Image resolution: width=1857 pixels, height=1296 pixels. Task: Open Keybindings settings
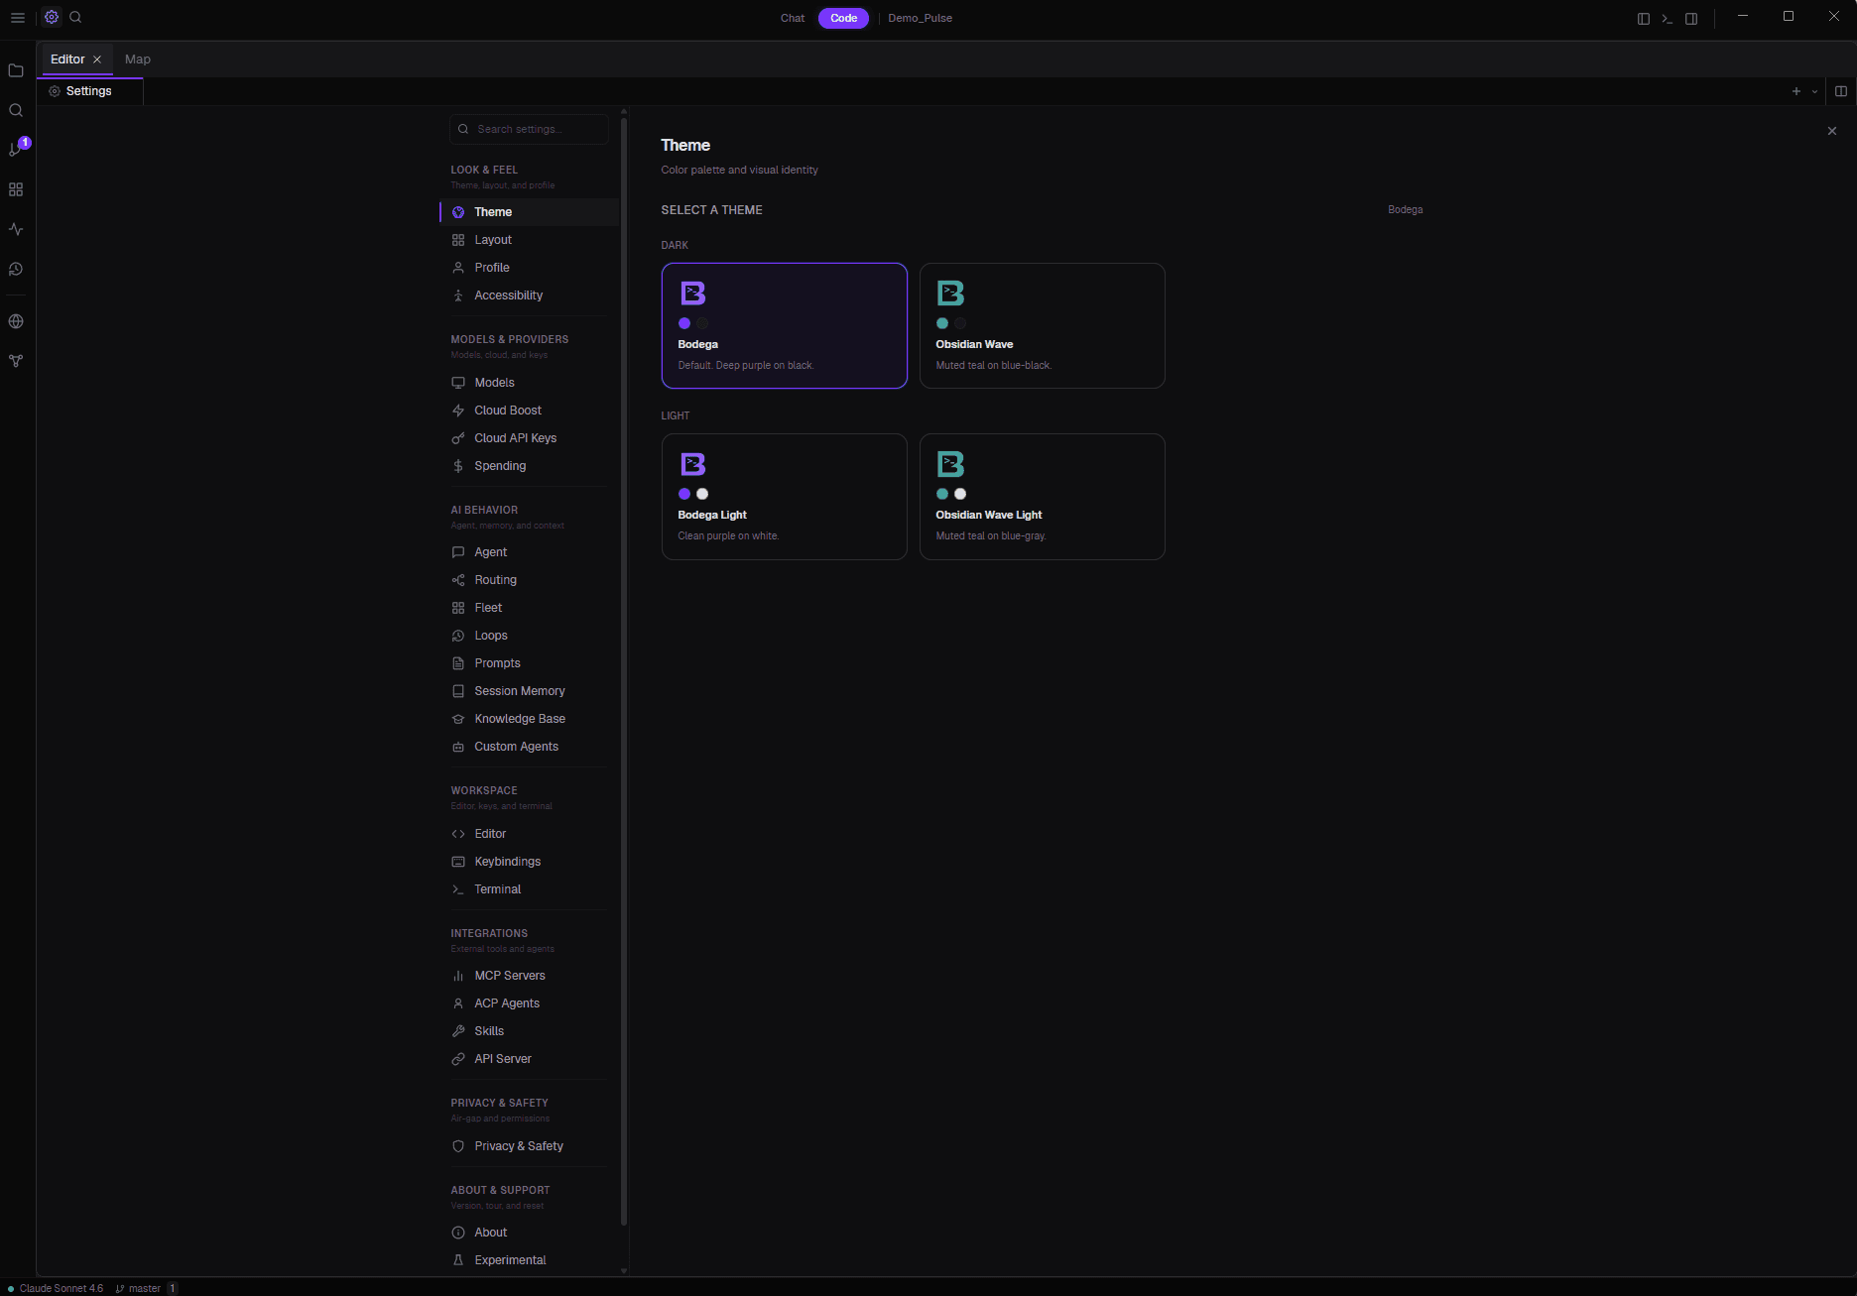click(530, 862)
